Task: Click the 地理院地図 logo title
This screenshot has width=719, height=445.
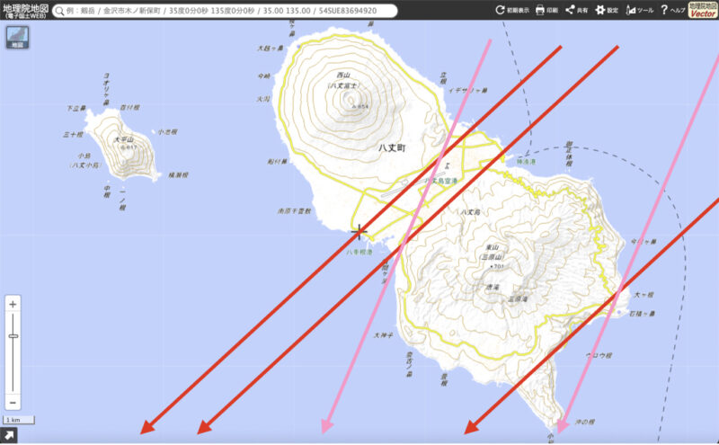Action: click(23, 11)
